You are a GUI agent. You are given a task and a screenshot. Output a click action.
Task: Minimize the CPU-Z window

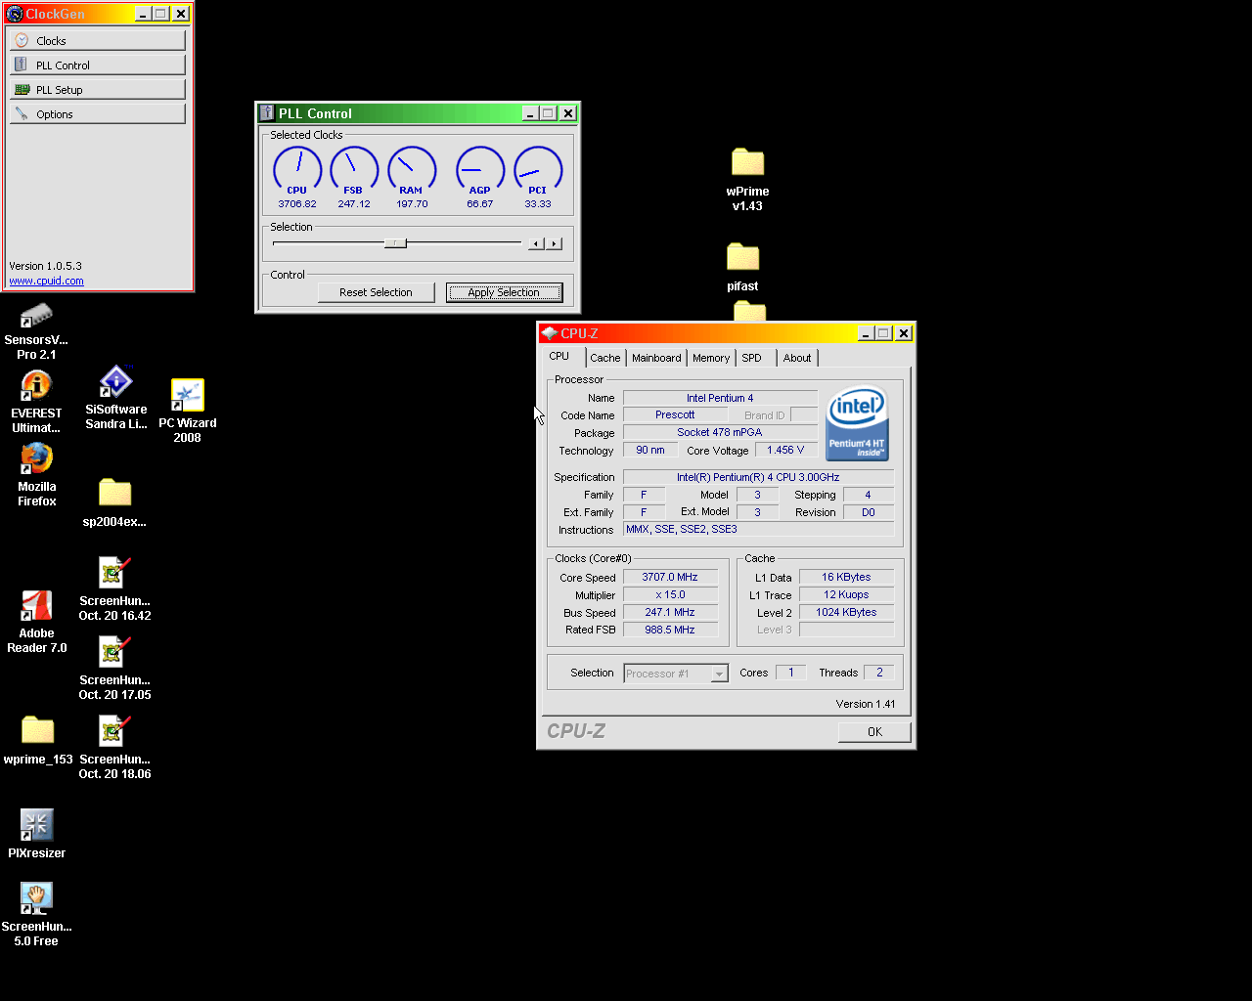tap(866, 333)
